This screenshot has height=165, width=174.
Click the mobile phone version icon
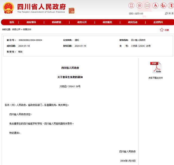pos(131,5)
